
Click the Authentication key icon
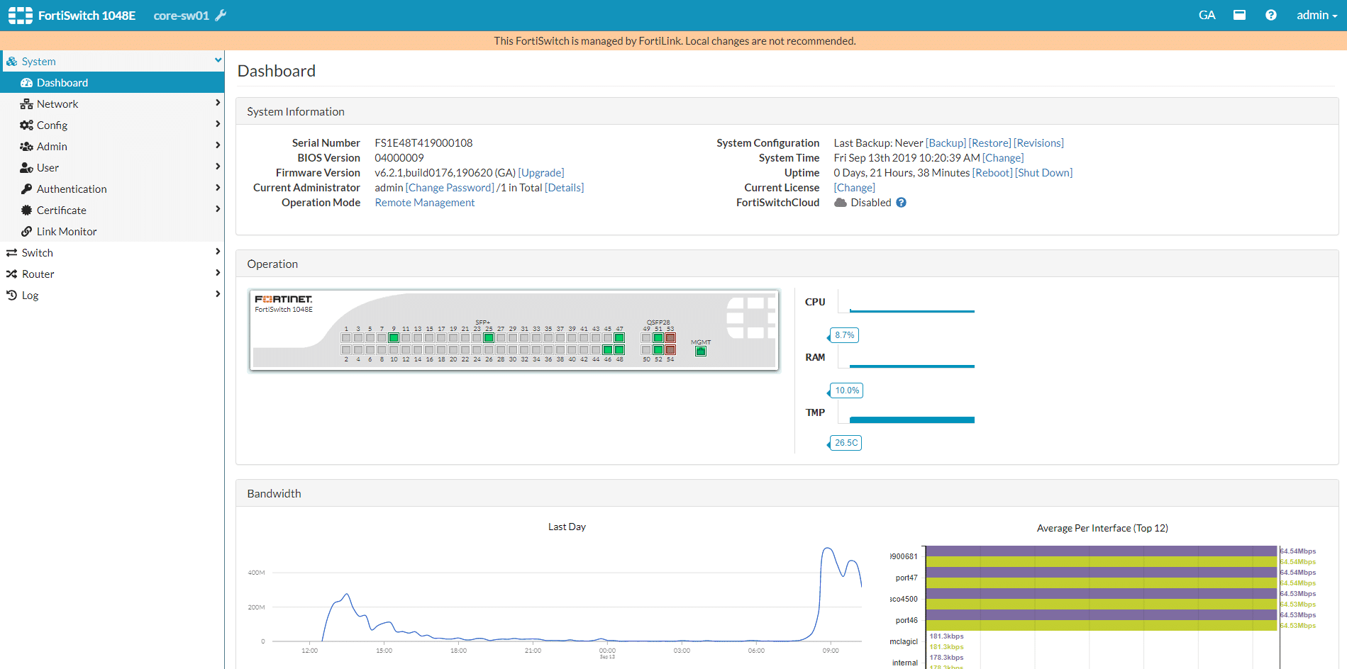27,189
